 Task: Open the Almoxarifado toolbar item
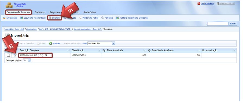point(10,18)
